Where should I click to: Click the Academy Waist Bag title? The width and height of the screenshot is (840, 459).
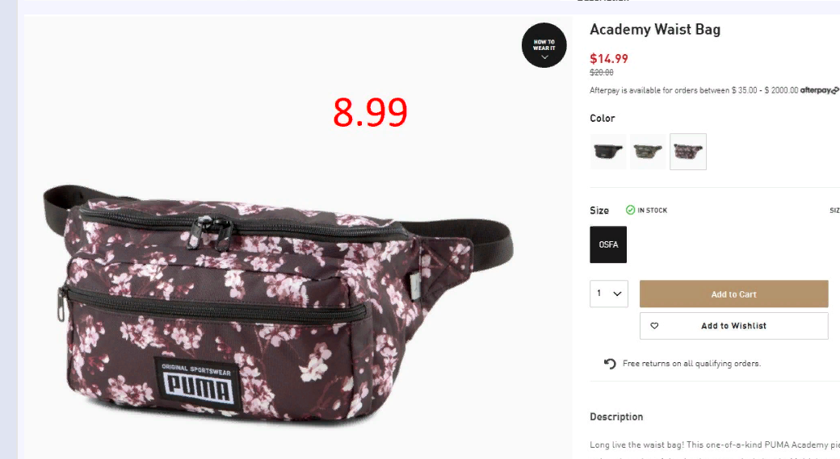655,29
